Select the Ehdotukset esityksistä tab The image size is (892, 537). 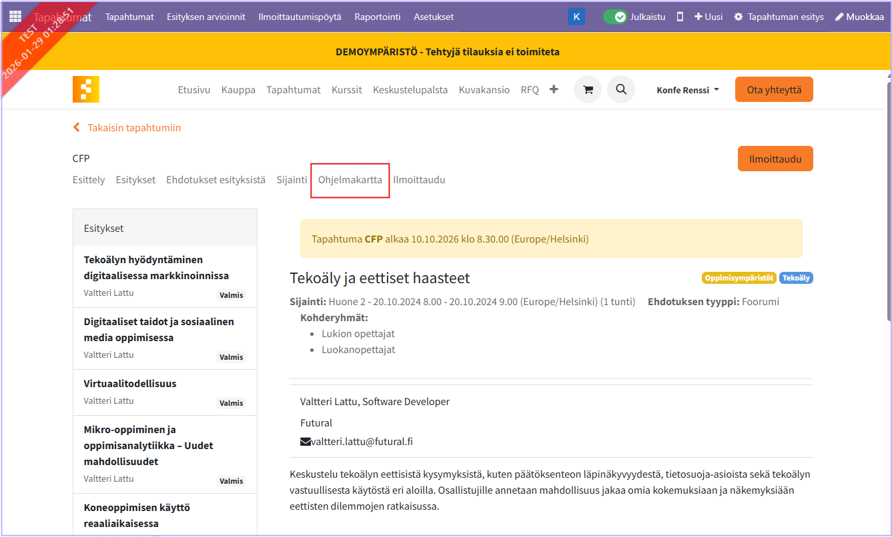click(215, 180)
